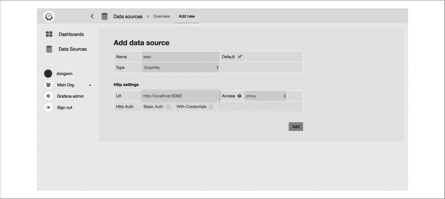The width and height of the screenshot is (445, 199).
Task: Switch to the Overview tab
Action: point(161,16)
